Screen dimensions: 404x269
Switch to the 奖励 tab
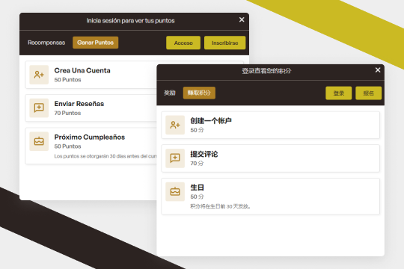[x=170, y=93]
